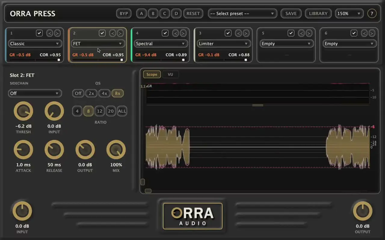Open the 150% zoom scale dropdown

tap(349, 14)
